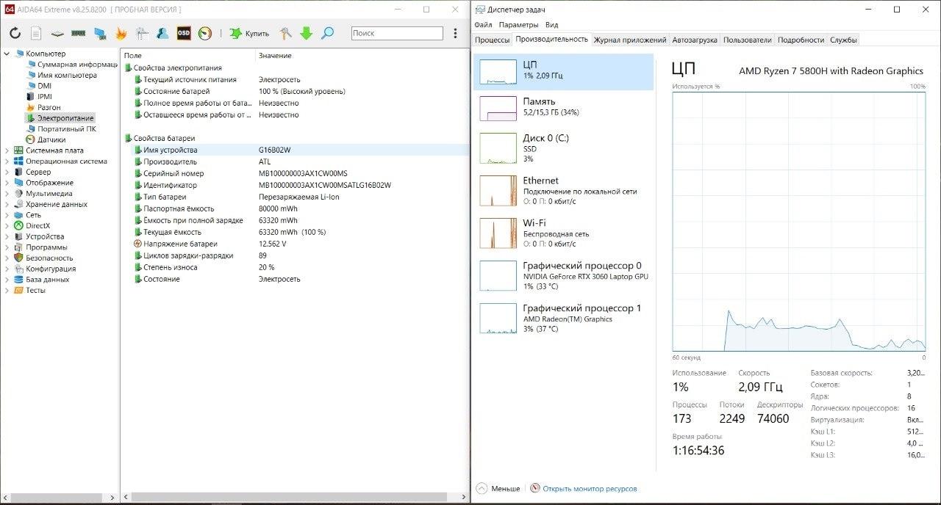The image size is (941, 505).
Task: Launch the flame System Stability Test icon
Action: pos(121,33)
